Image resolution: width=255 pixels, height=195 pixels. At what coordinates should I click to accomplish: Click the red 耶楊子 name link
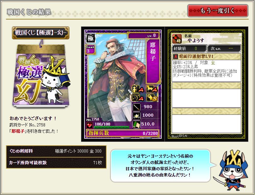[x=18, y=131]
